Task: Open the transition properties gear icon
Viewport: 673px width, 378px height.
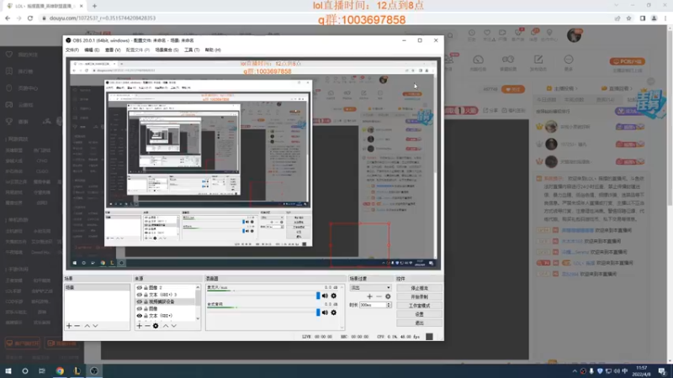Action: click(388, 297)
